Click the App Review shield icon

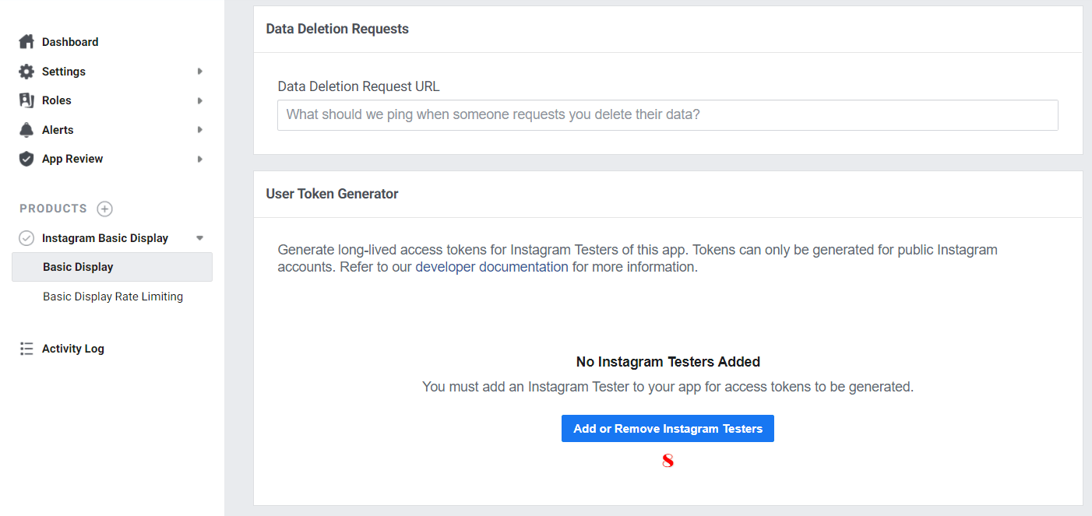[26, 159]
